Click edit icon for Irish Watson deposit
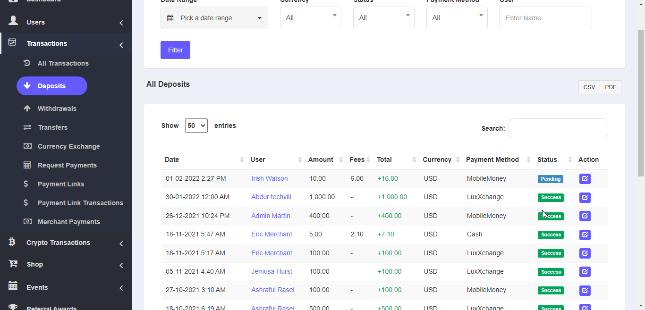The height and width of the screenshot is (310, 645). (585, 179)
